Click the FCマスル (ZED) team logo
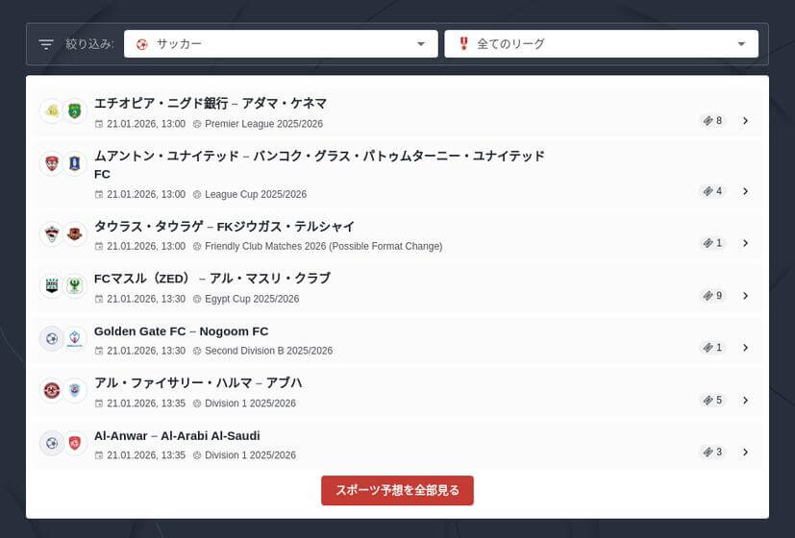 click(x=52, y=285)
